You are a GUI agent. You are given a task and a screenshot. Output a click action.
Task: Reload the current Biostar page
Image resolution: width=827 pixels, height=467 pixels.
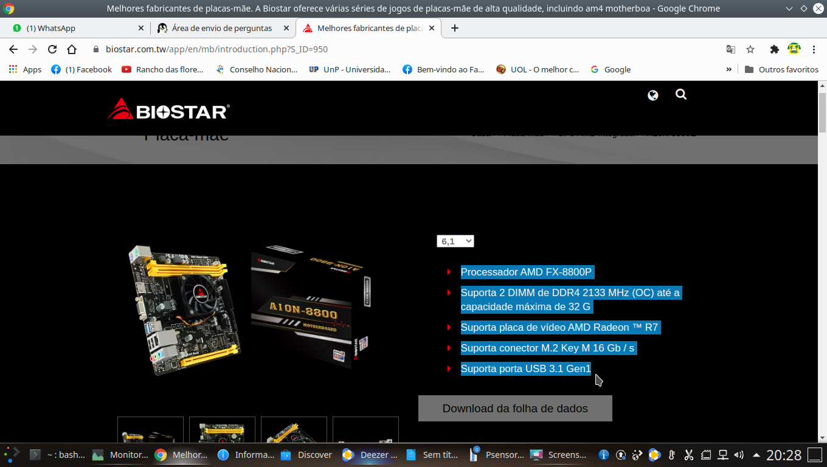pyautogui.click(x=52, y=49)
